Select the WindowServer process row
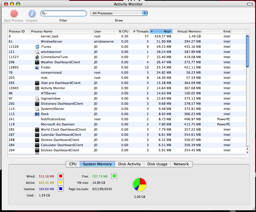Viewport: 256px width, 212px height. coord(127,41)
